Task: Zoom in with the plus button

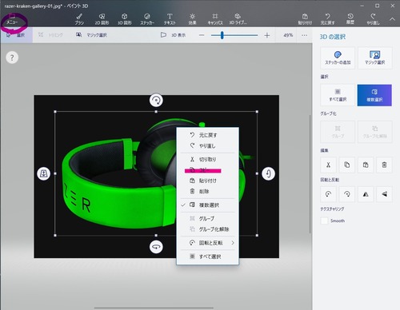Action: click(267, 35)
